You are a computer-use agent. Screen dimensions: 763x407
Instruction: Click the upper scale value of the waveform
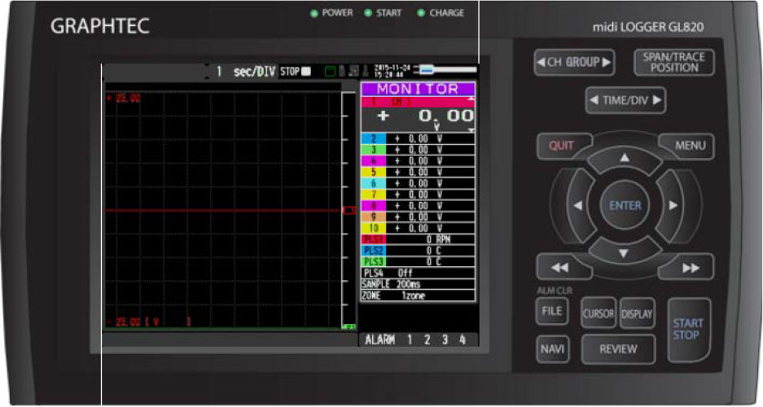tap(123, 98)
